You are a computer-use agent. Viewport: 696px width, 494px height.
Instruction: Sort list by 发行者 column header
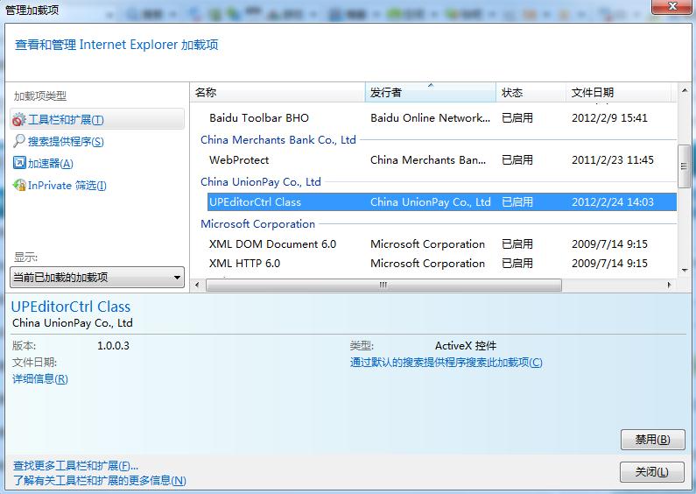pos(430,92)
